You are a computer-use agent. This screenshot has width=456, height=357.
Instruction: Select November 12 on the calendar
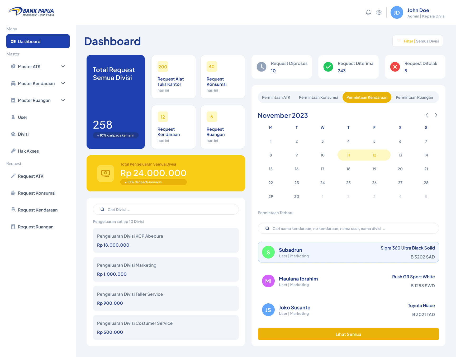tap(374, 155)
